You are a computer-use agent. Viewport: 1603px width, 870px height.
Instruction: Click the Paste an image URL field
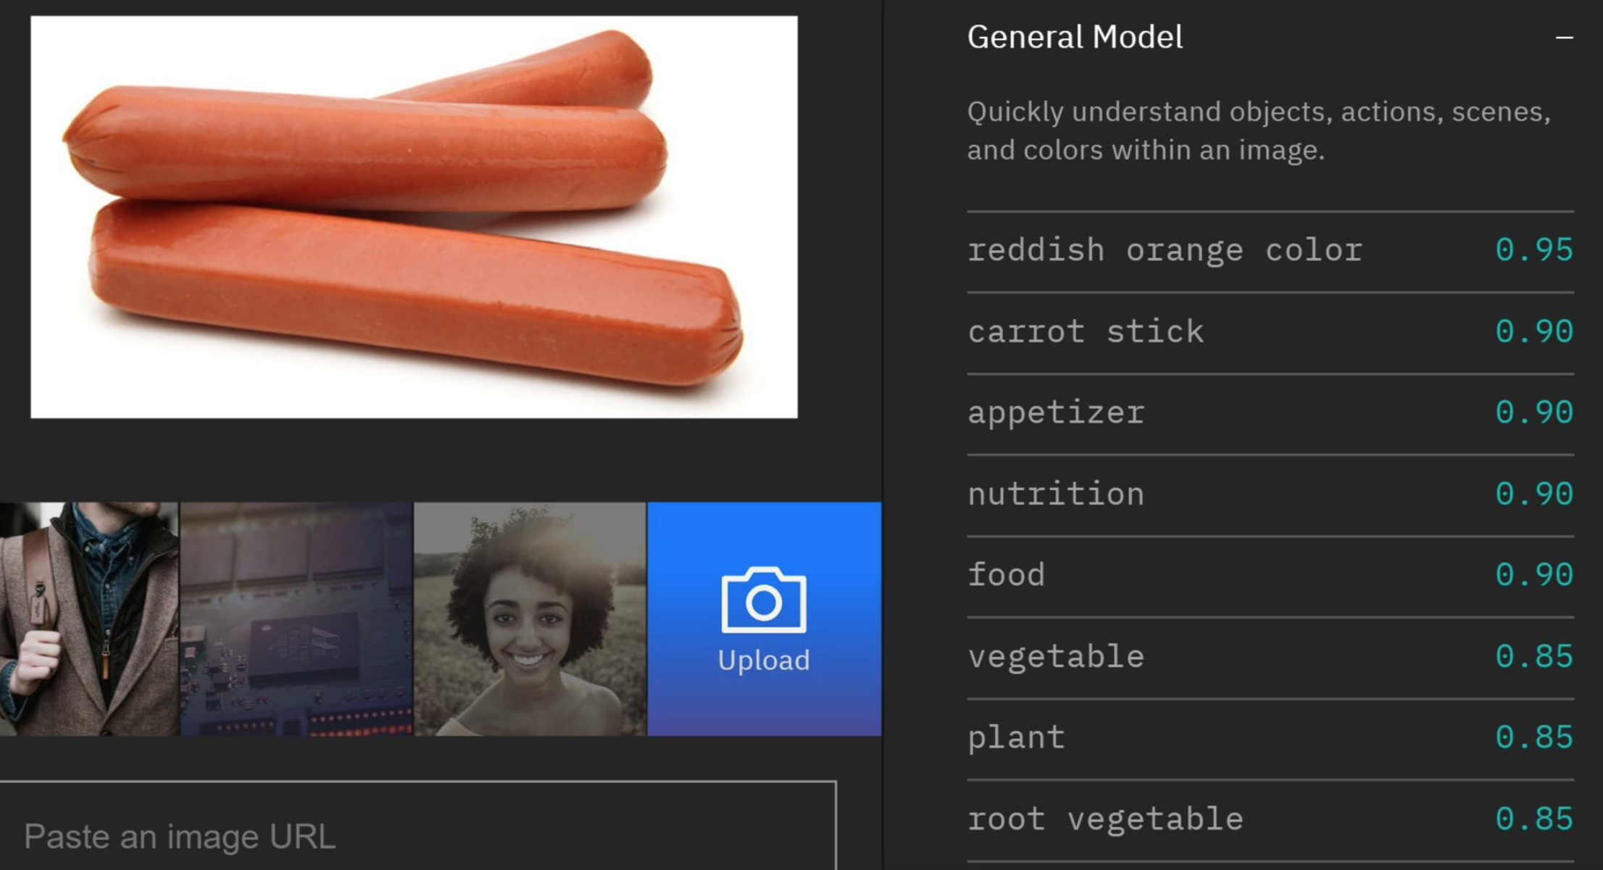pyautogui.click(x=418, y=826)
